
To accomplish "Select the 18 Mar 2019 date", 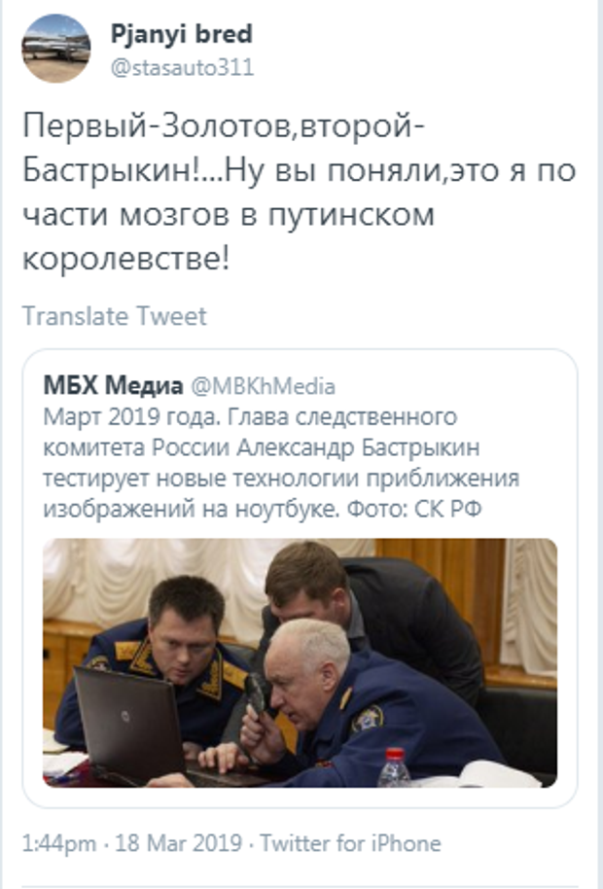I will click(x=179, y=843).
